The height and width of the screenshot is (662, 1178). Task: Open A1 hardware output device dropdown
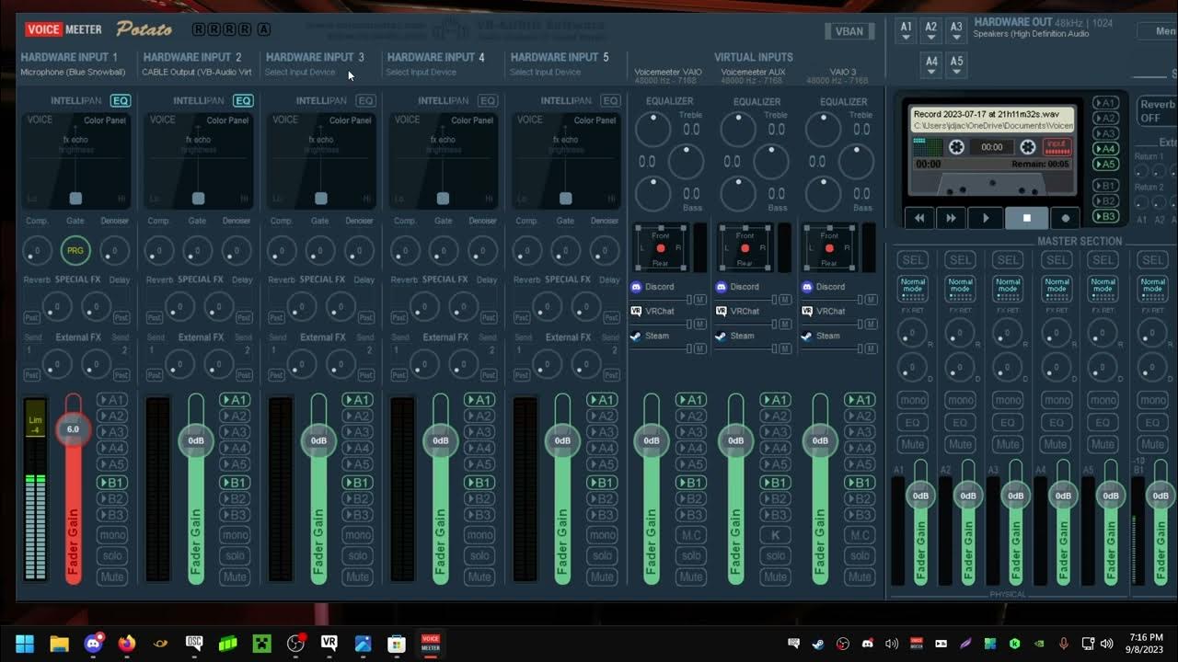[907, 31]
